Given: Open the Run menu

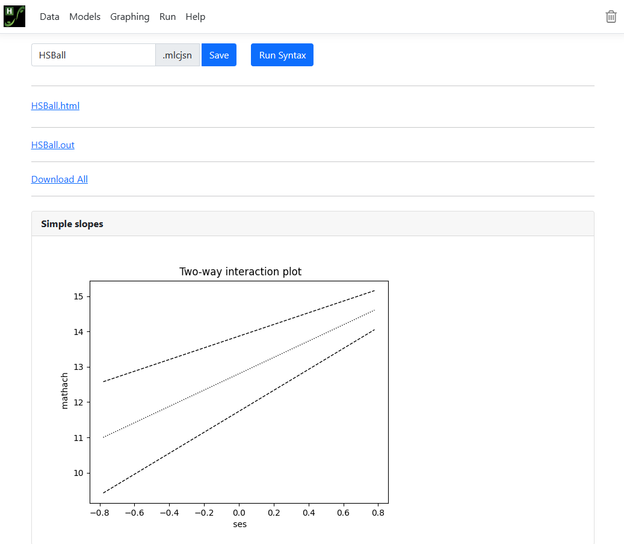Looking at the screenshot, I should click(x=167, y=17).
